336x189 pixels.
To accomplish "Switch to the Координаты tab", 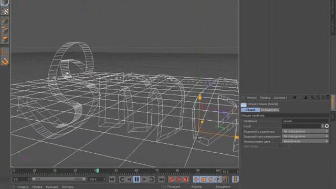I will 270,110.
